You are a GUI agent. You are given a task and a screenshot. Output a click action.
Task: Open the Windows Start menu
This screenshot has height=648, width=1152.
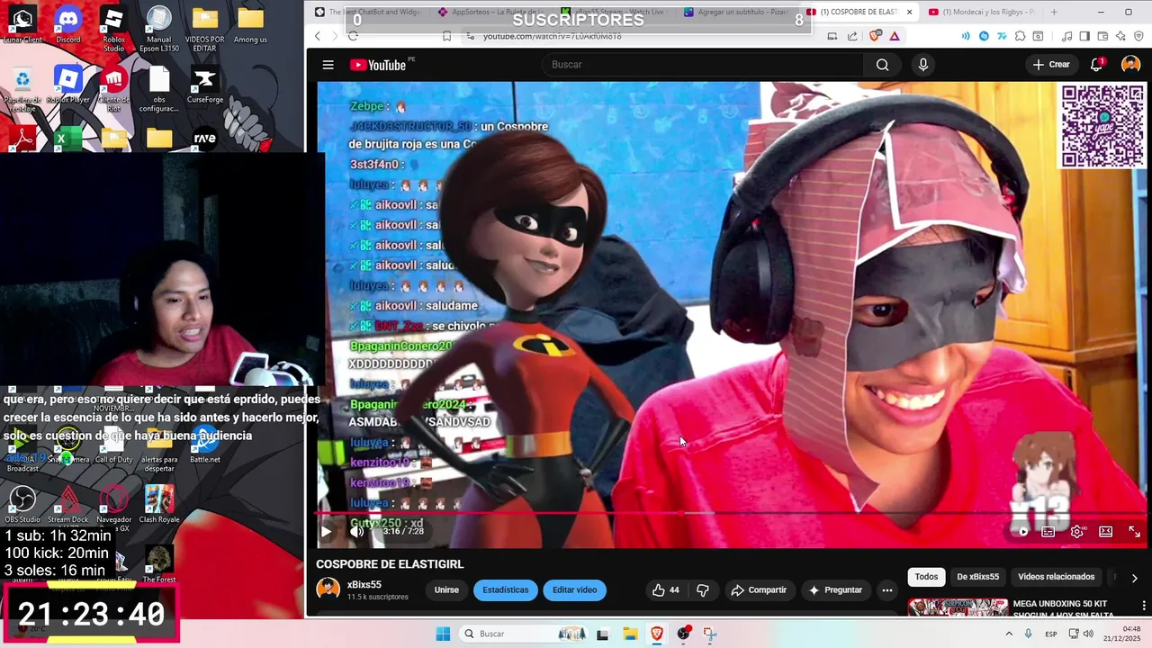pos(443,634)
